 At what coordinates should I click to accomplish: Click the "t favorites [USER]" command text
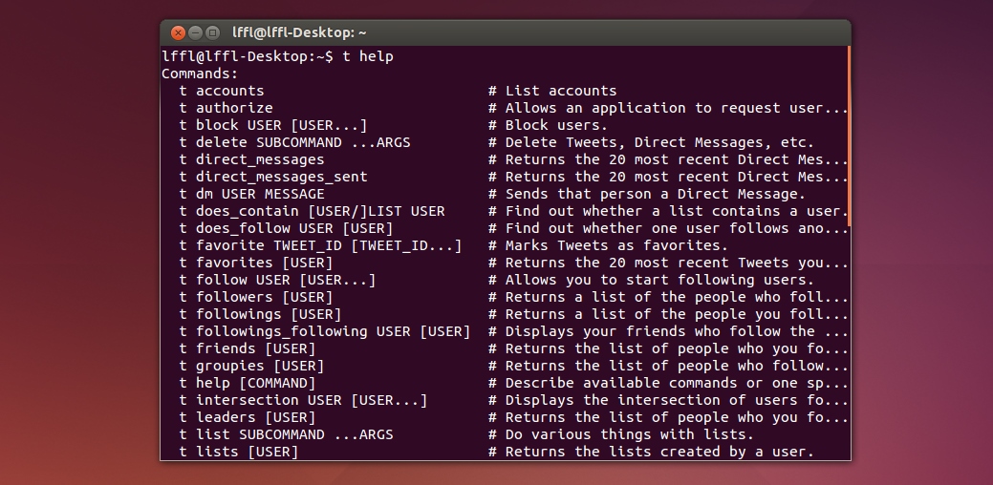tap(255, 263)
